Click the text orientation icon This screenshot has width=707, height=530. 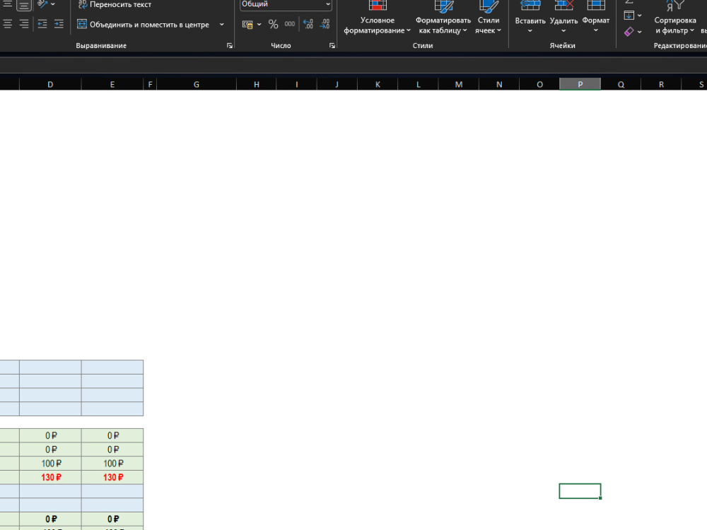[42, 4]
